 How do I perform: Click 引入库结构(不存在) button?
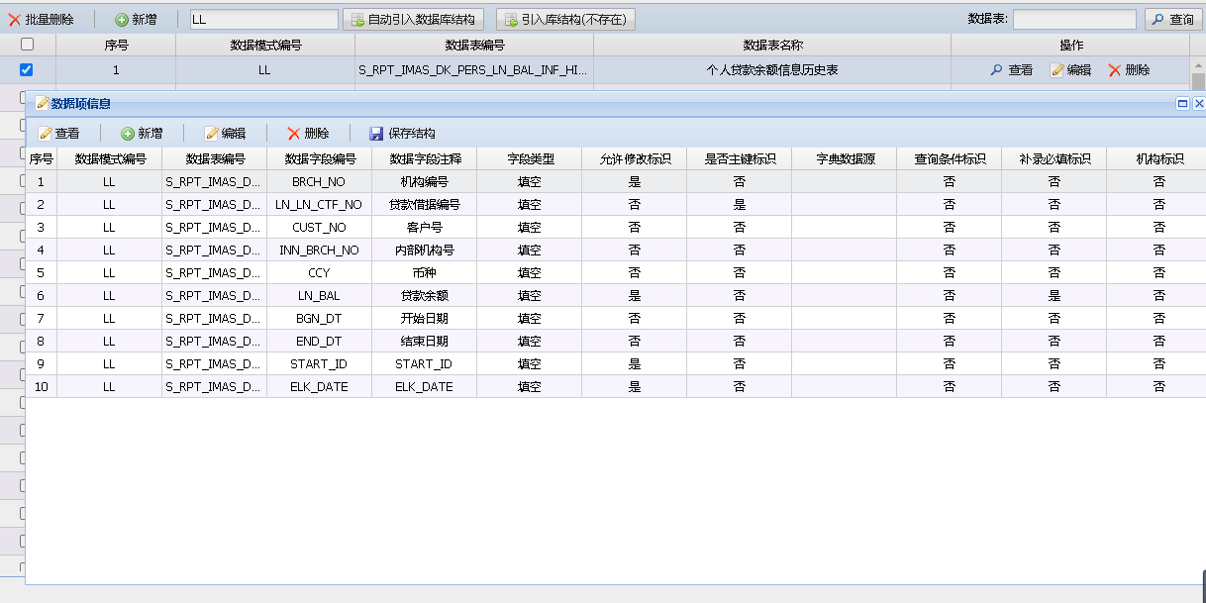(x=565, y=20)
